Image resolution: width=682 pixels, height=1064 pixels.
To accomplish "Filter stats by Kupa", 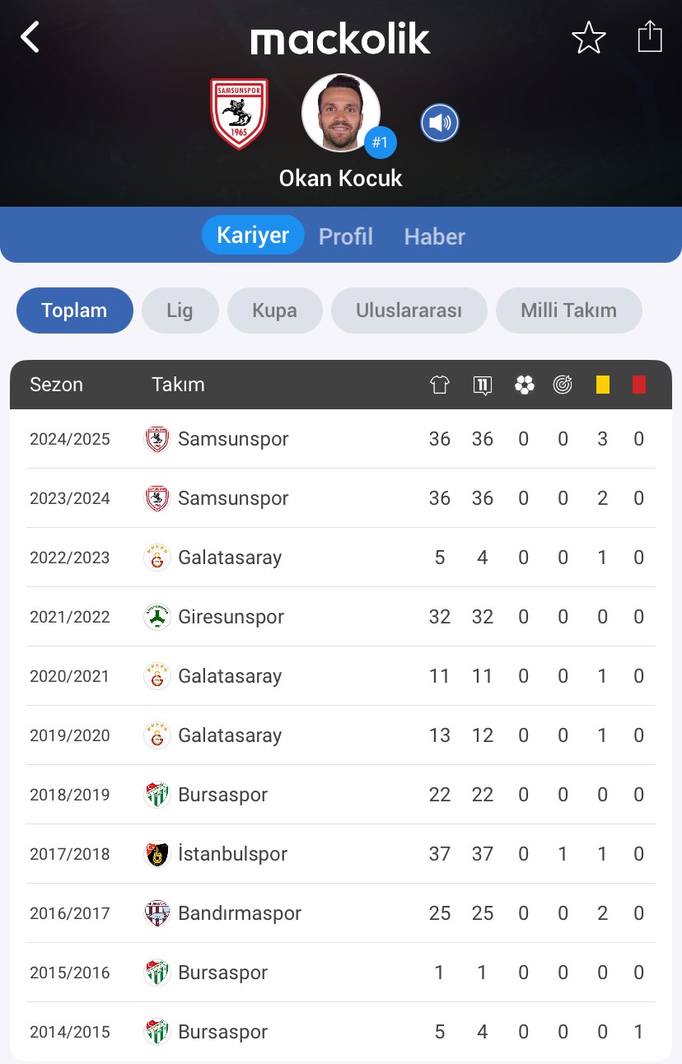I will click(275, 310).
